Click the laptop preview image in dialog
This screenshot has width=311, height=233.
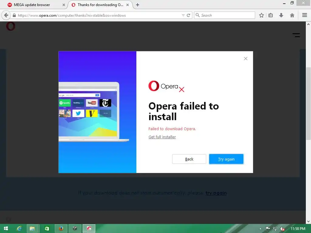pos(94,112)
